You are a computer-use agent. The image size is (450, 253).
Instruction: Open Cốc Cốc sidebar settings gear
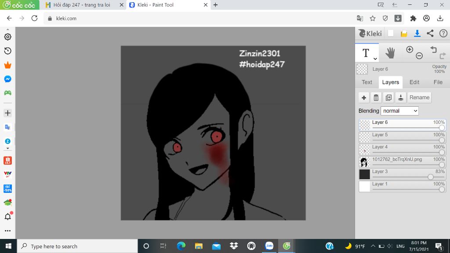[8, 37]
